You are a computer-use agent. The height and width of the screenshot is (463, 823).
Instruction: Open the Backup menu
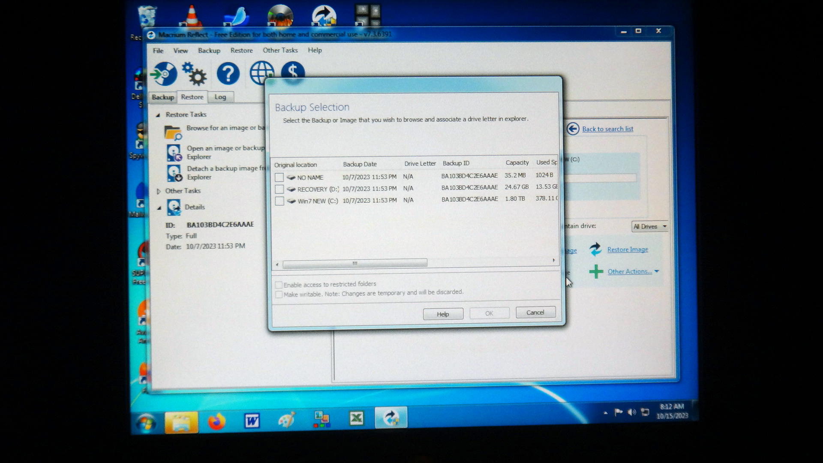(209, 51)
